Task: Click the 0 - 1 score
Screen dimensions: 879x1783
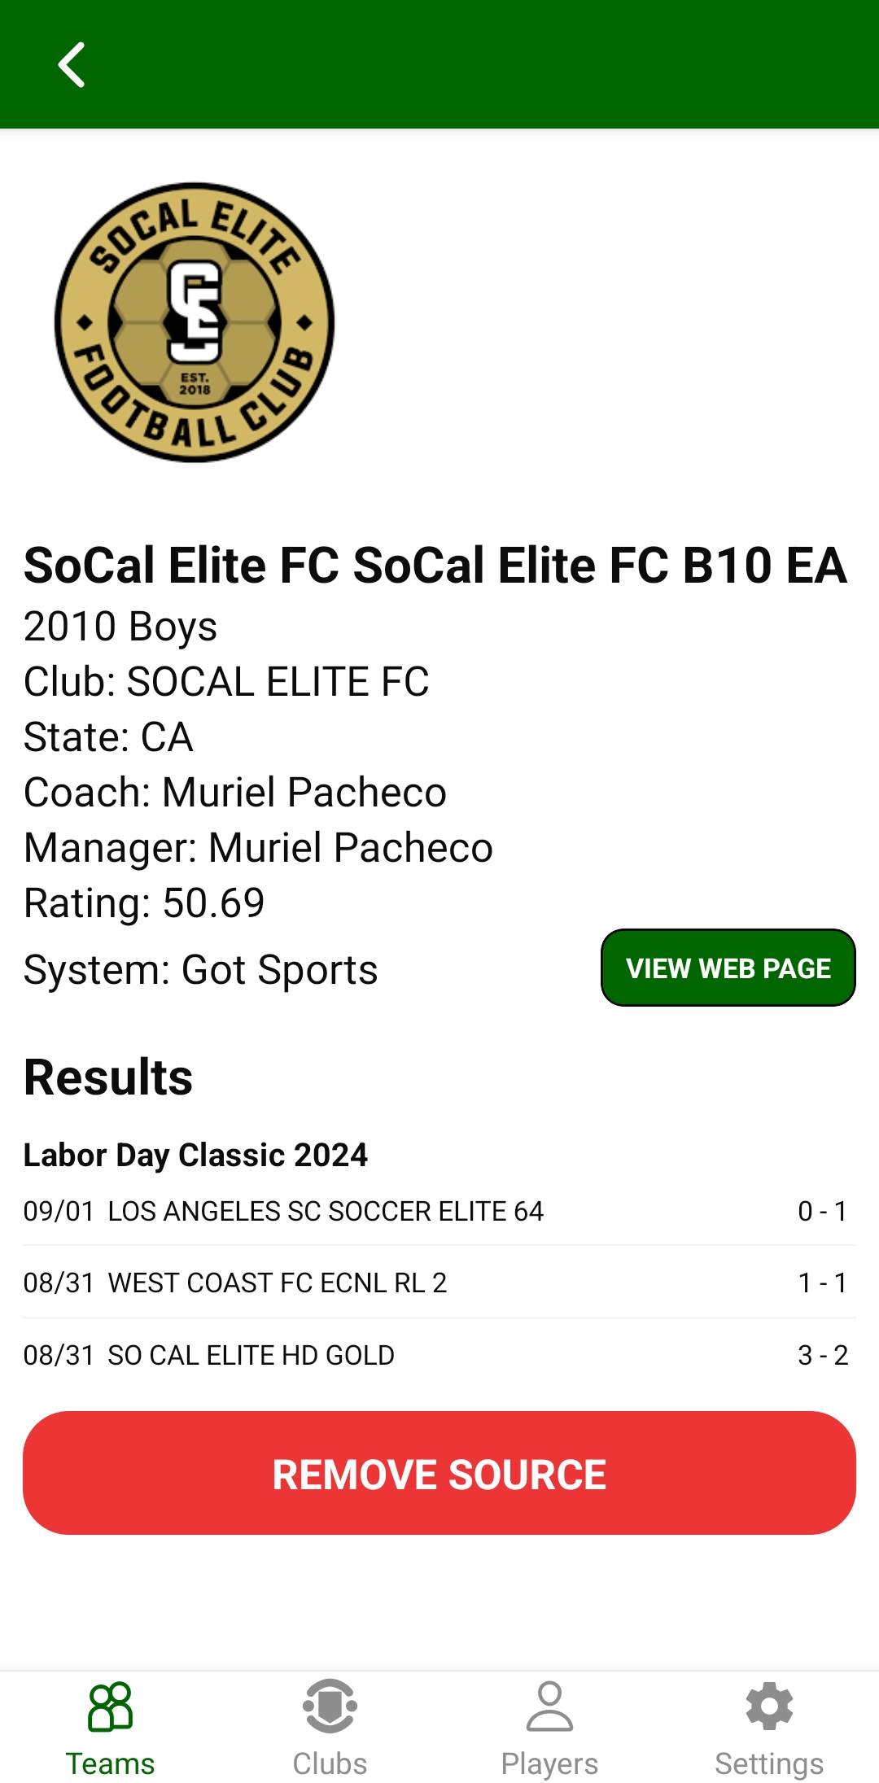Action: click(822, 1211)
